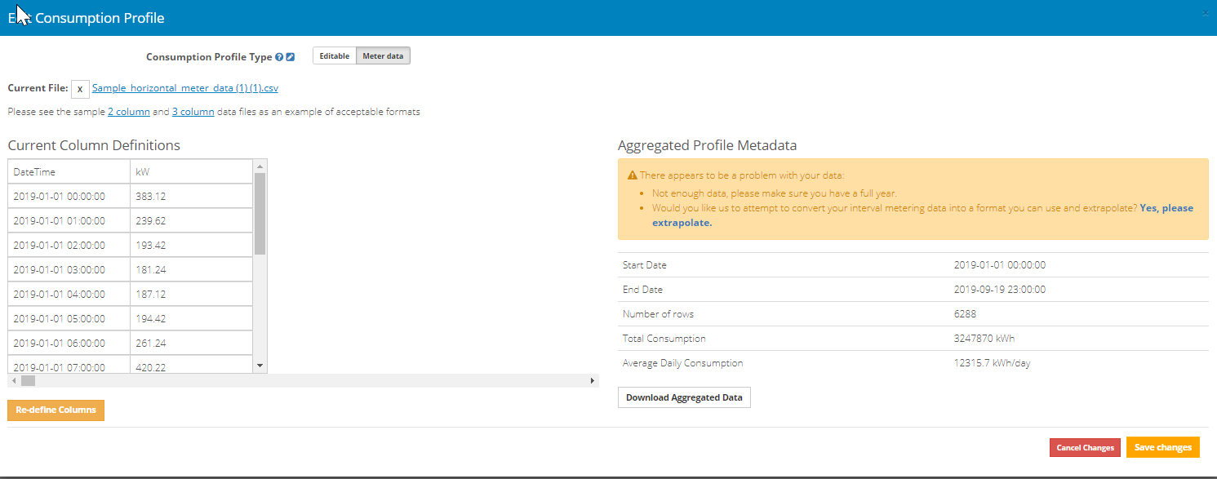Open the 3 column sample file

[x=193, y=112]
